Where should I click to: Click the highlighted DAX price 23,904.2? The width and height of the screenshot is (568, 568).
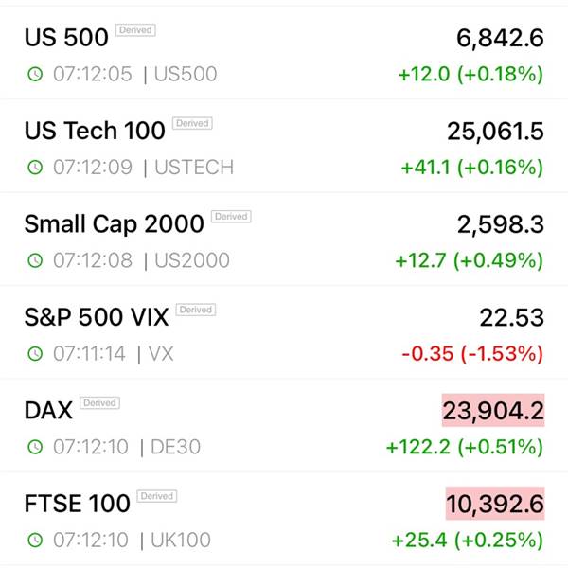[x=493, y=411]
